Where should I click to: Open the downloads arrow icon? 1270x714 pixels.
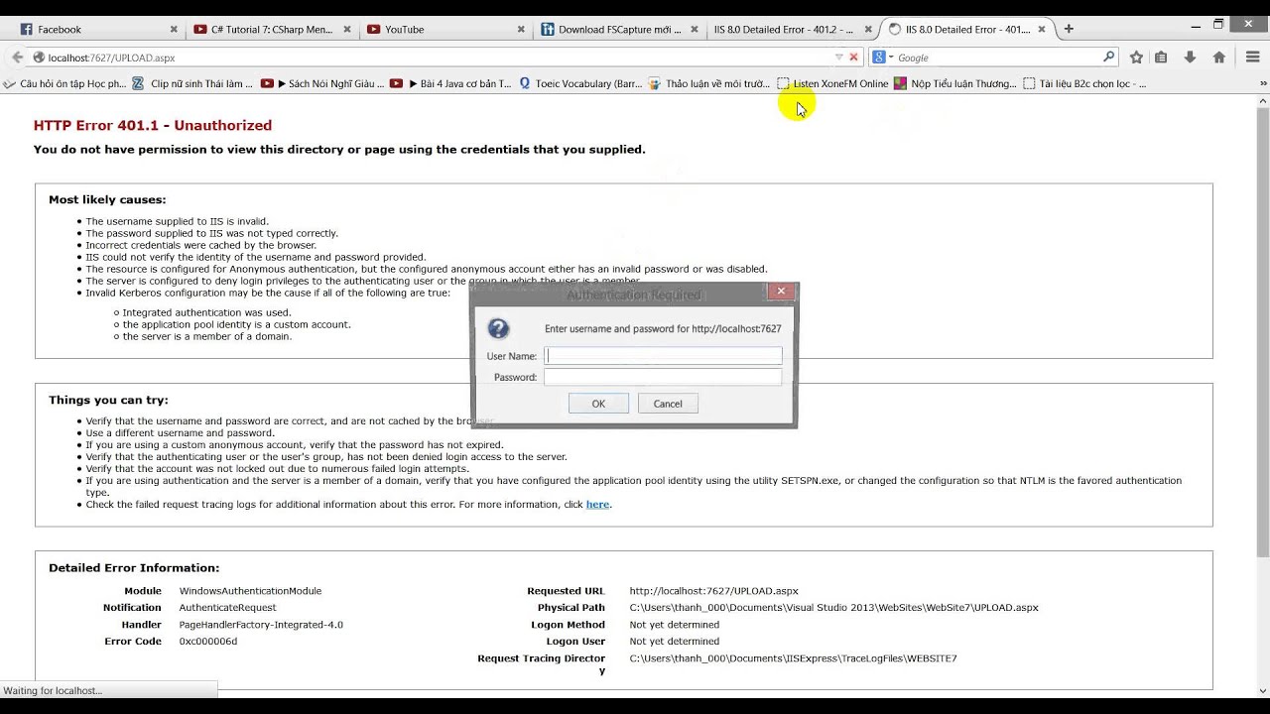1190,58
